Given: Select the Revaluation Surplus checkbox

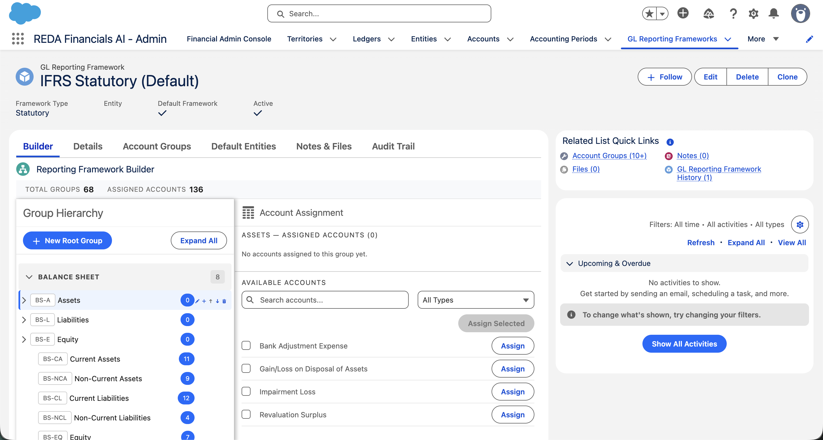Looking at the screenshot, I should (x=246, y=415).
